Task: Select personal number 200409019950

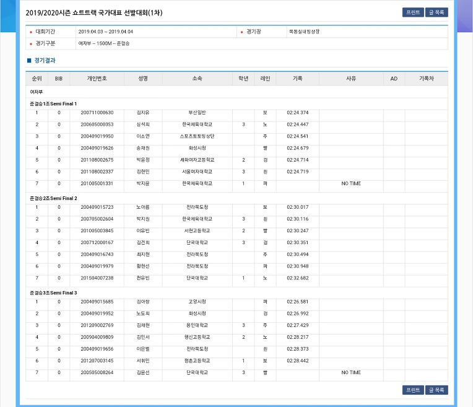Action: point(97,136)
